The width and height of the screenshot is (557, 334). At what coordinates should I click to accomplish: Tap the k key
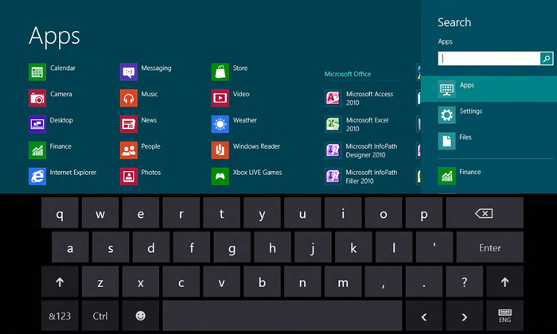tap(353, 247)
